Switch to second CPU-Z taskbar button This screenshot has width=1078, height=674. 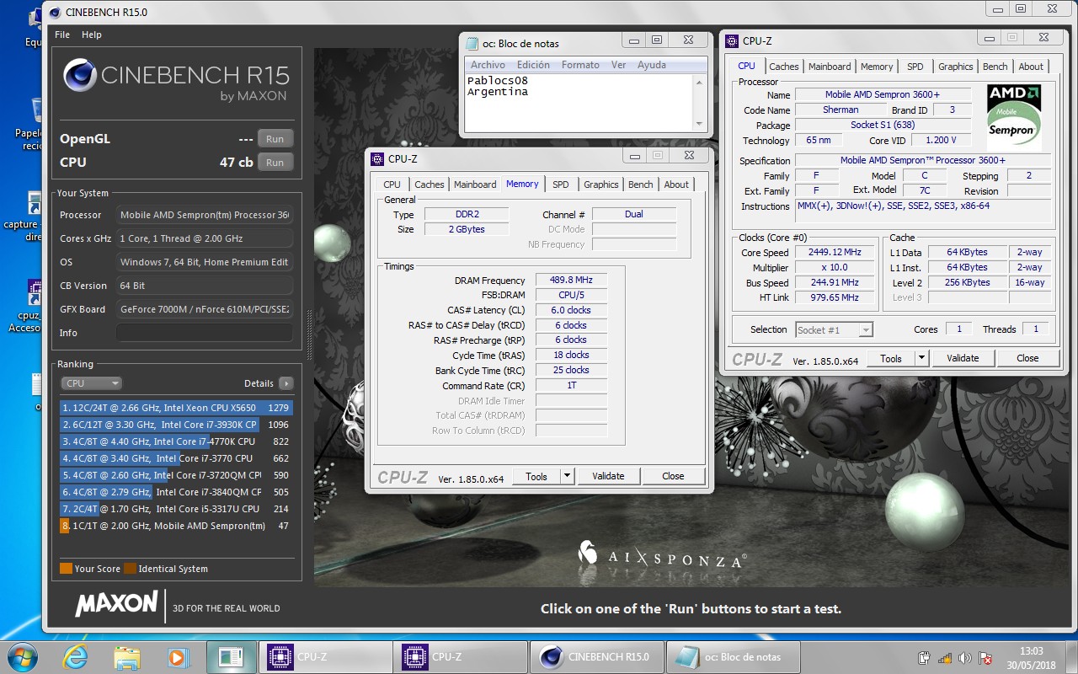[460, 656]
